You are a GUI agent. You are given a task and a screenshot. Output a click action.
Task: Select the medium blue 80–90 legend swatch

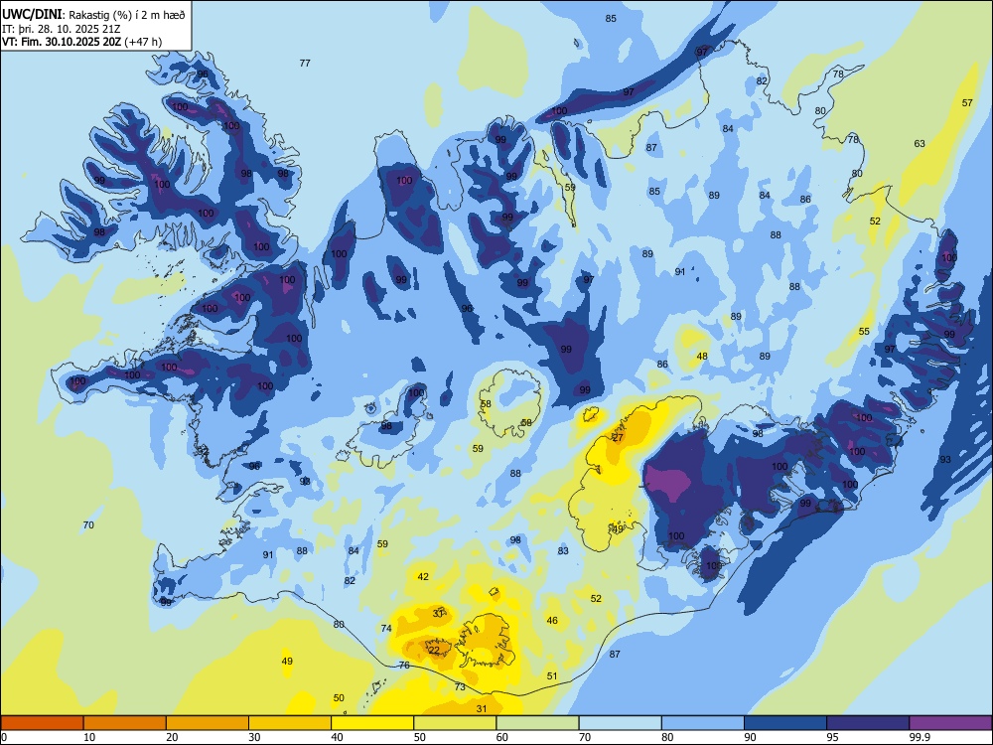(x=703, y=723)
